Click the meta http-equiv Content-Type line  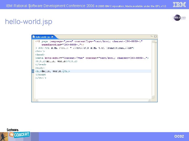(x=92, y=58)
